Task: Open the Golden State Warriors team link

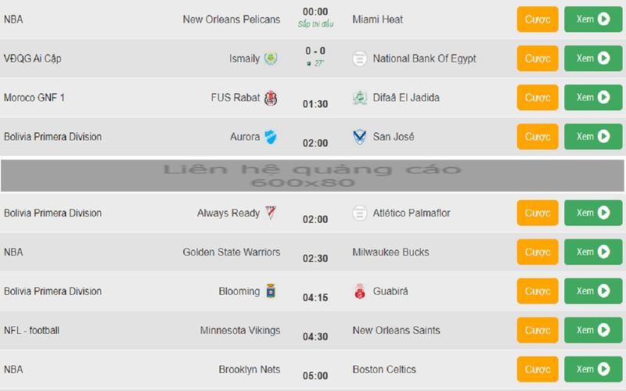Action: pos(231,252)
